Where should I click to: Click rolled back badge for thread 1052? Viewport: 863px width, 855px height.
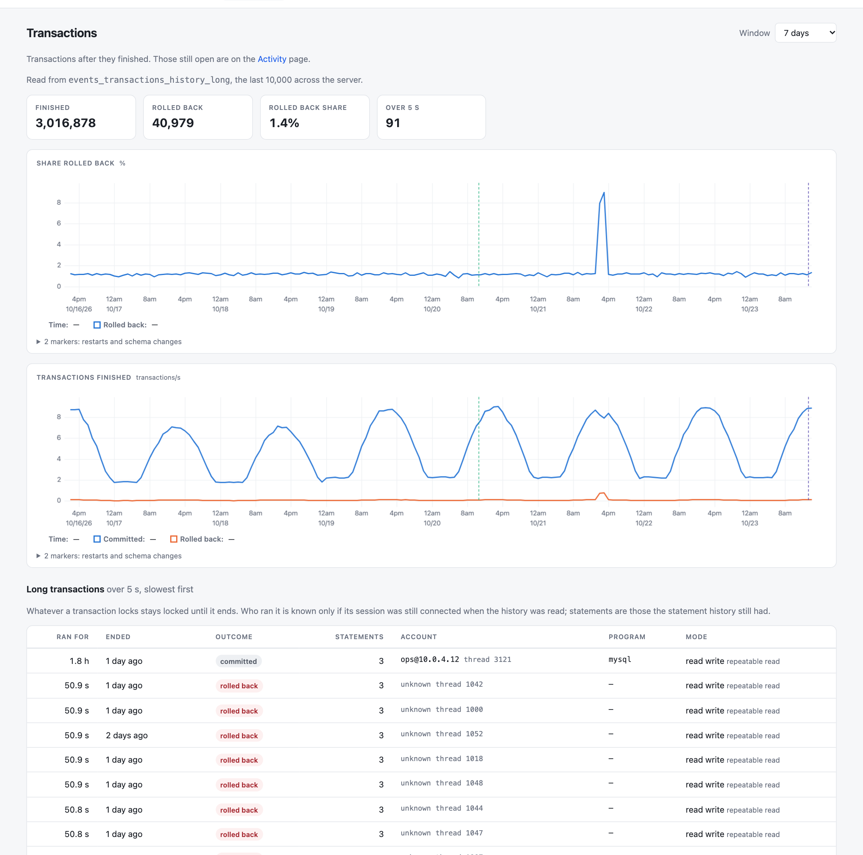pos(239,735)
